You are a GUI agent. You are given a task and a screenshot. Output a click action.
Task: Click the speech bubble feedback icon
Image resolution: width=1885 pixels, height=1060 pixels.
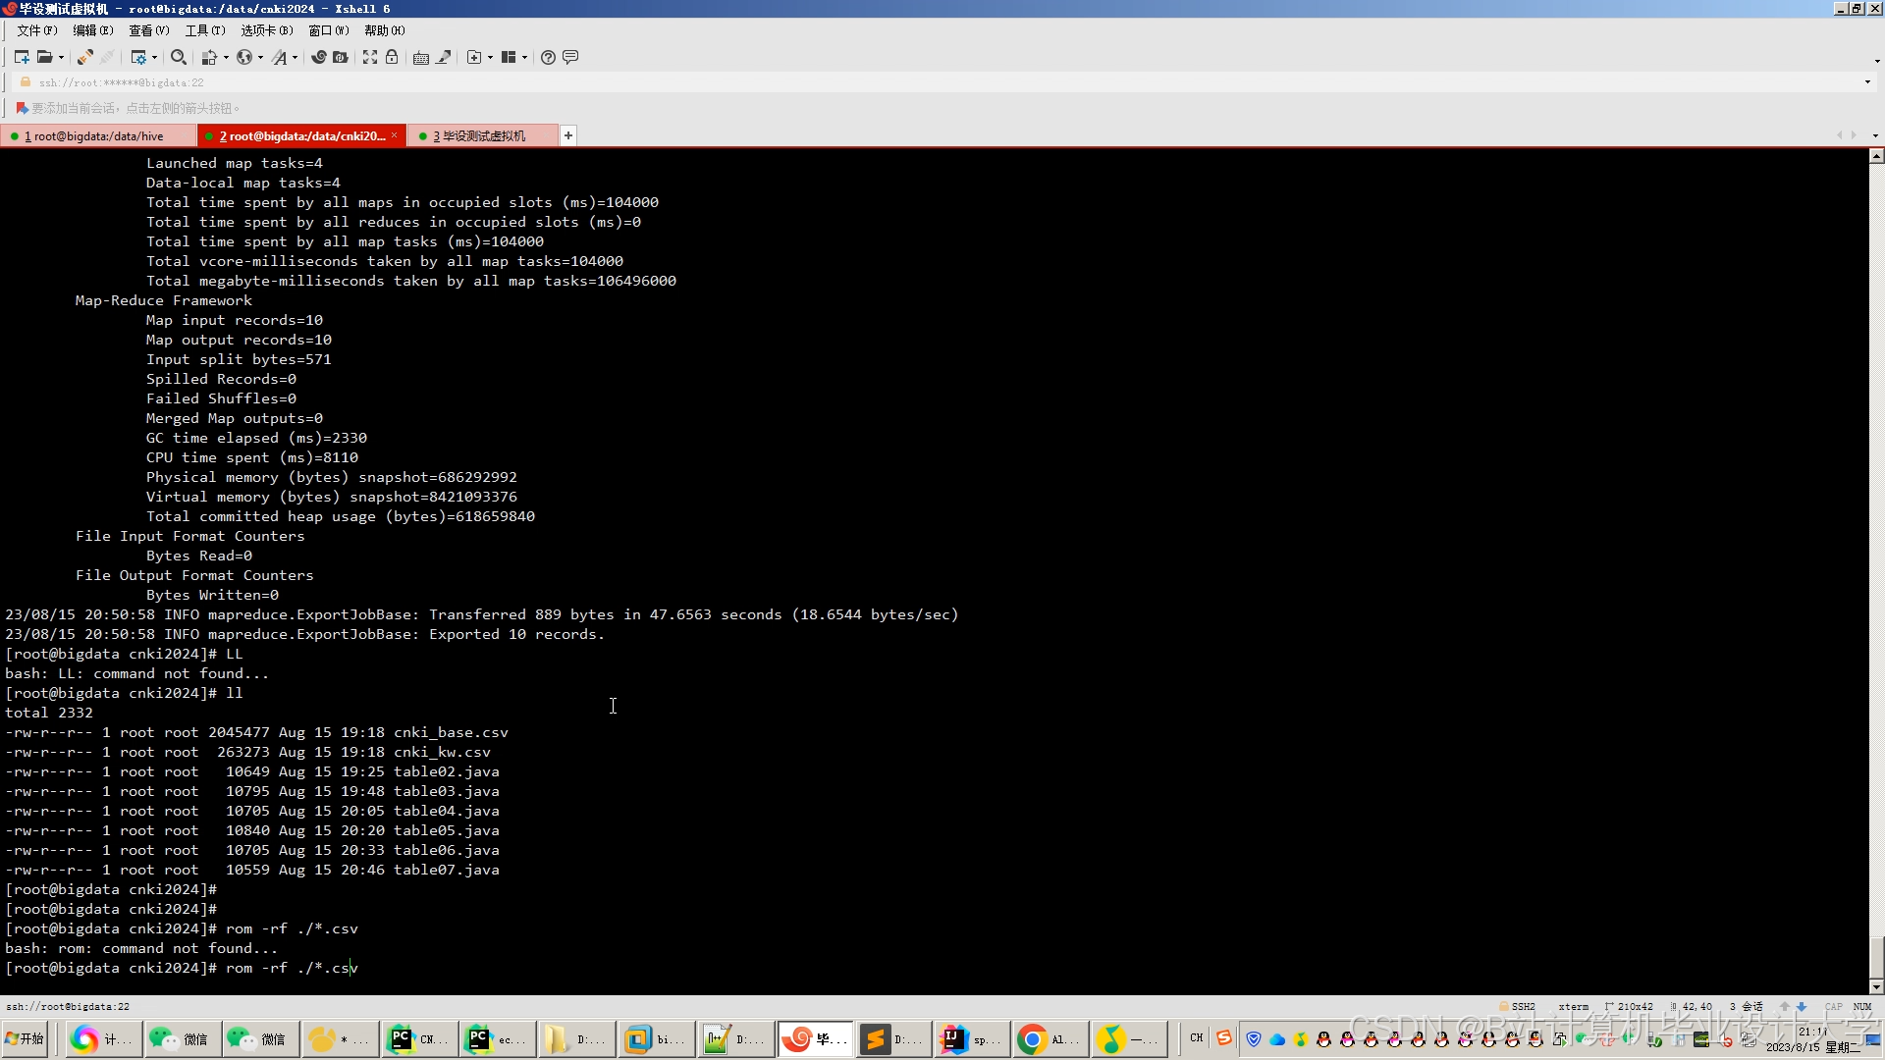[x=570, y=57]
